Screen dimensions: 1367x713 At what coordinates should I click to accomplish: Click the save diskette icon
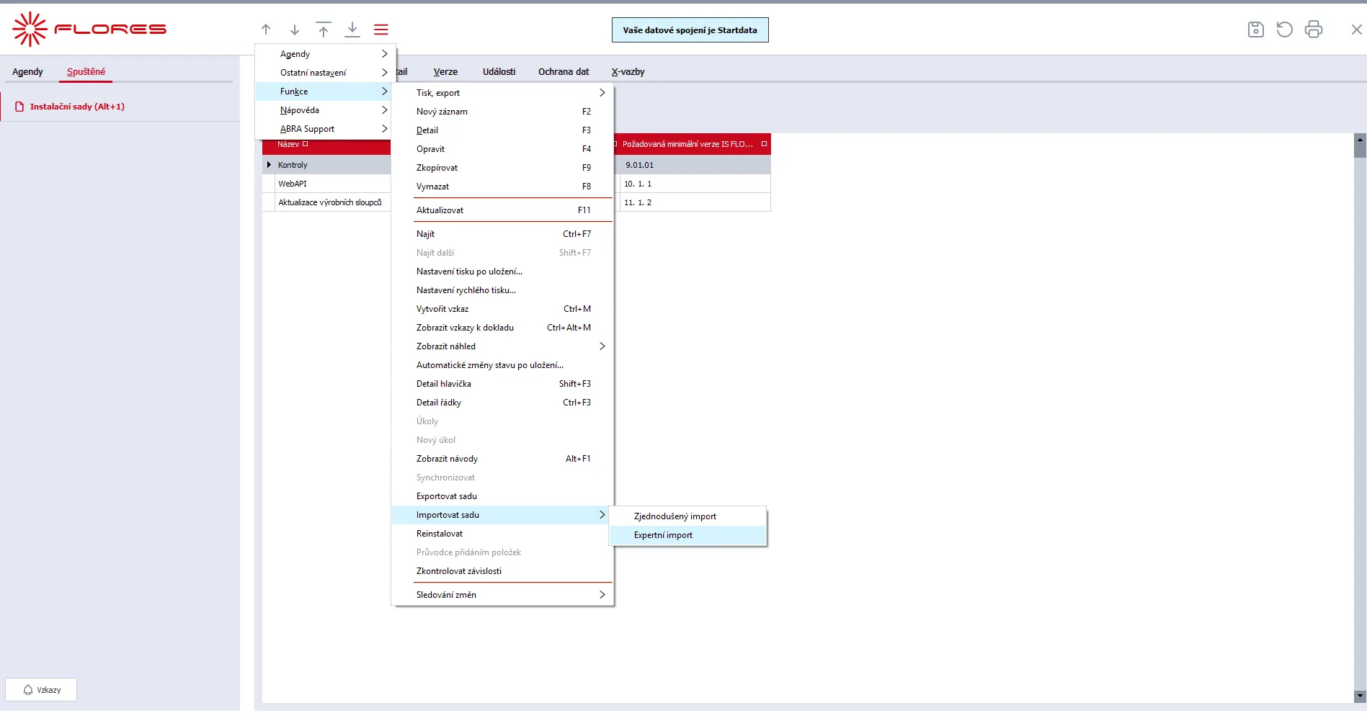click(1255, 30)
